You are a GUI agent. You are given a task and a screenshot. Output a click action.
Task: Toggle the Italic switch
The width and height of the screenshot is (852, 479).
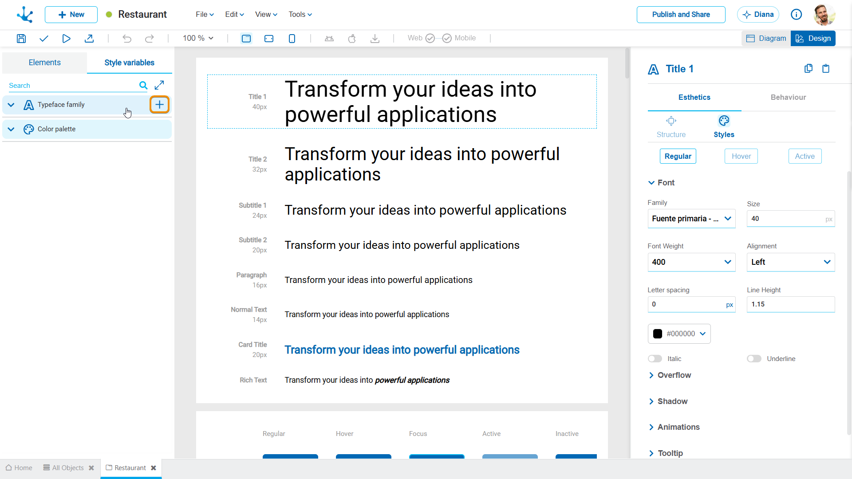pos(655,359)
